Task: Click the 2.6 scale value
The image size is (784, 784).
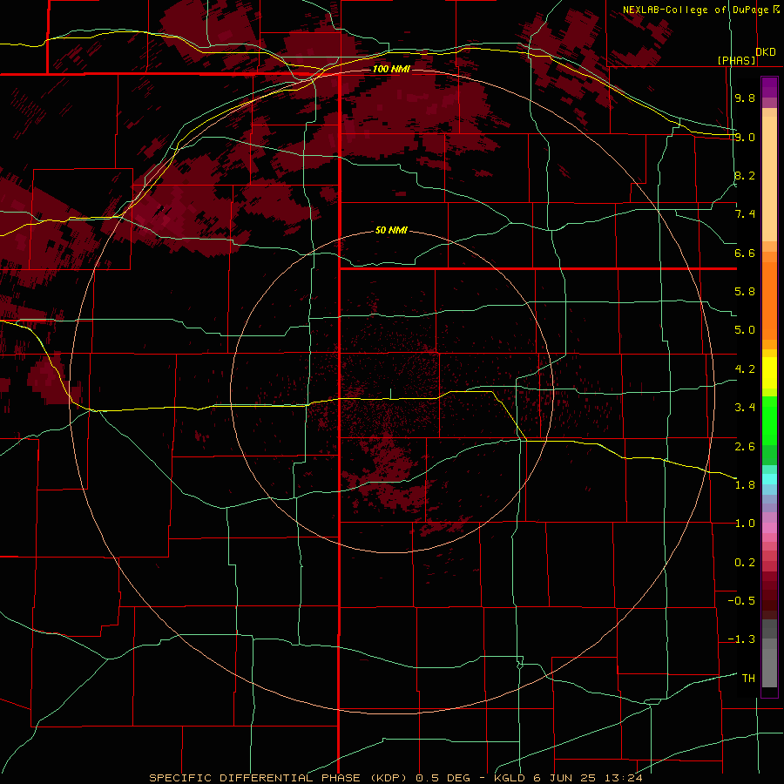Action: coord(745,447)
